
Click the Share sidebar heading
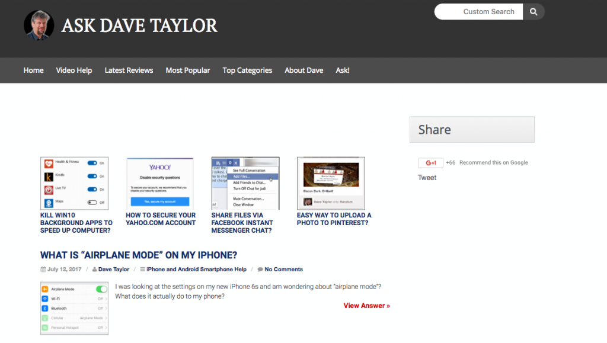click(472, 130)
